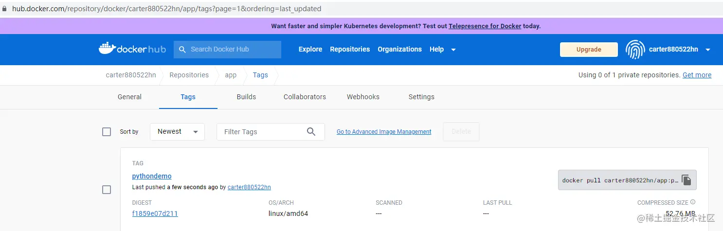Viewport: 723px width, 231px height.
Task: Click the Upgrade button
Action: coord(589,50)
